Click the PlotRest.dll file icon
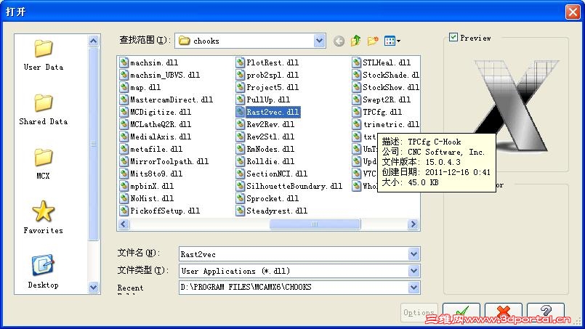 [241, 62]
